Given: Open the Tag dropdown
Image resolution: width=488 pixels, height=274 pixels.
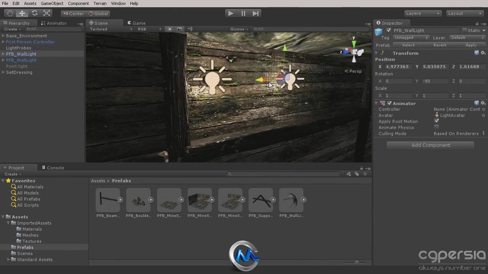Looking at the screenshot, I should point(411,38).
